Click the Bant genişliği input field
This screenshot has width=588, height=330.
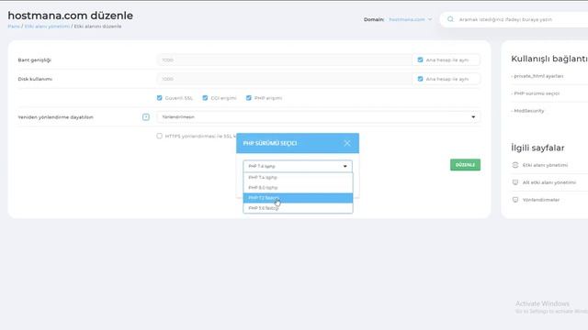click(285, 60)
